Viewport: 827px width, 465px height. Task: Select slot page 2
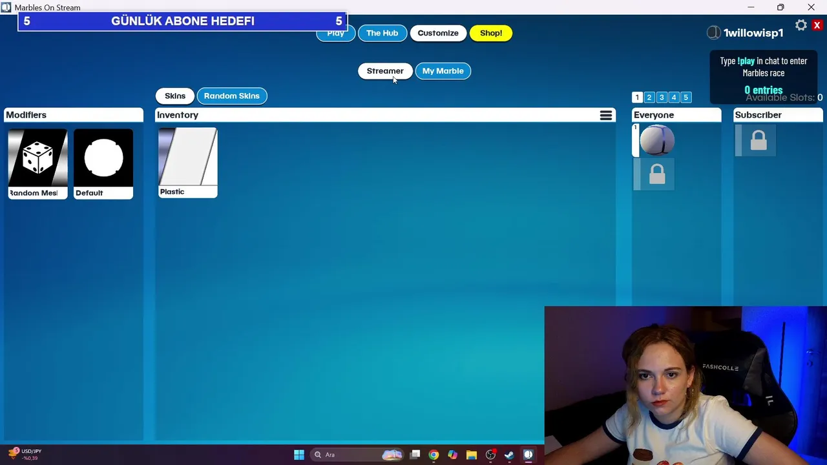649,97
